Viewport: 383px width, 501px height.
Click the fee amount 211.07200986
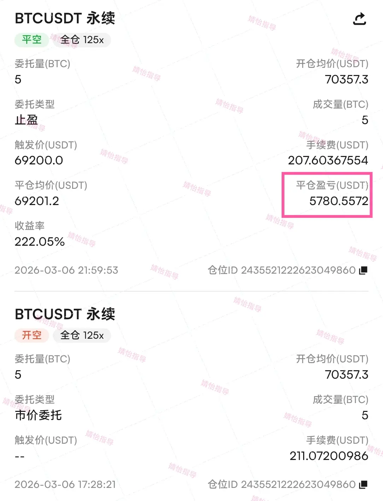[x=329, y=456]
